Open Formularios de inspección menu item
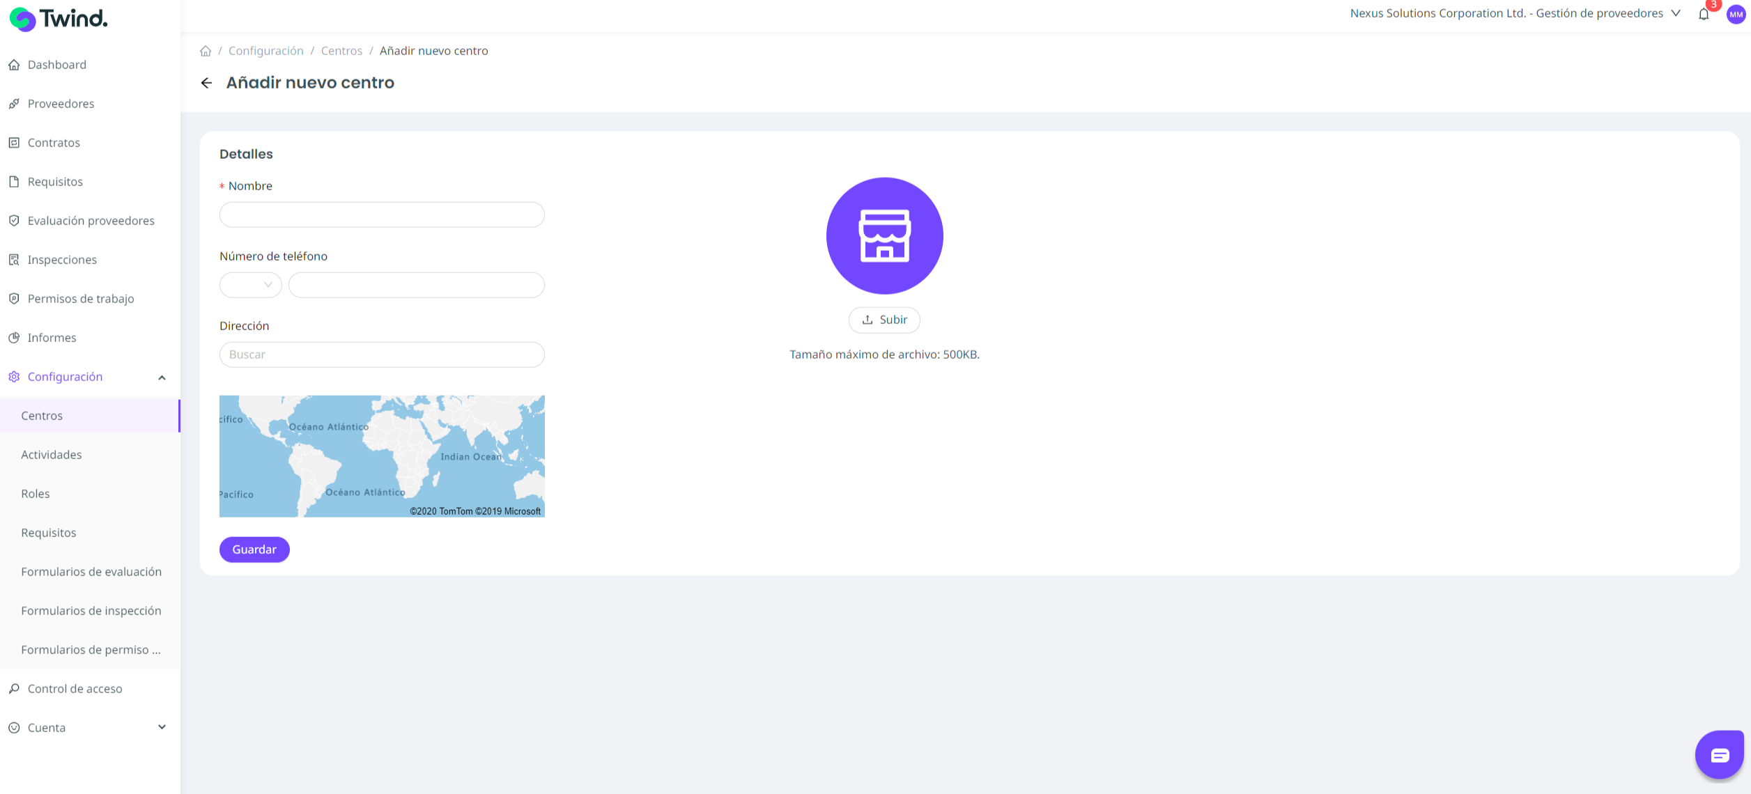Viewport: 1751px width, 794px height. click(x=91, y=611)
